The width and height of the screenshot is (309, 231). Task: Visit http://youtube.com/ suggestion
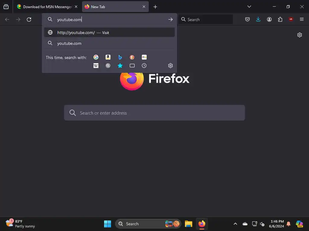tap(109, 32)
